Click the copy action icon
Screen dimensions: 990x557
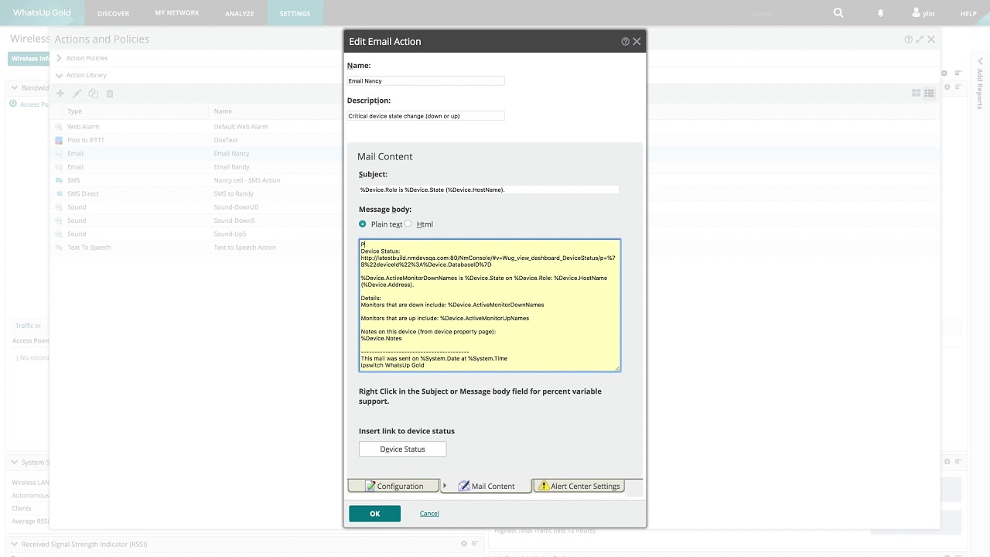pos(93,93)
